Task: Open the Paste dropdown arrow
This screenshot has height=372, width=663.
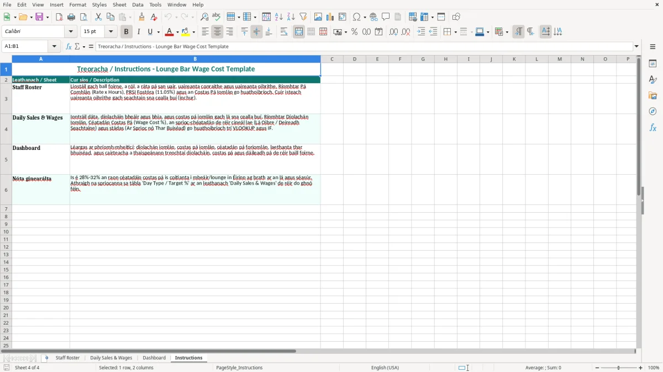Action: click(x=130, y=17)
